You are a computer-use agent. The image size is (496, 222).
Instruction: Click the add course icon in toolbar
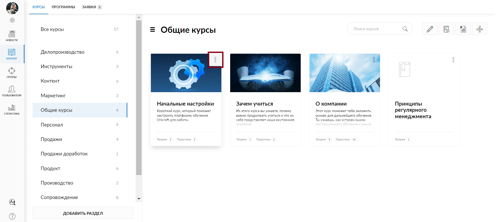click(x=446, y=29)
